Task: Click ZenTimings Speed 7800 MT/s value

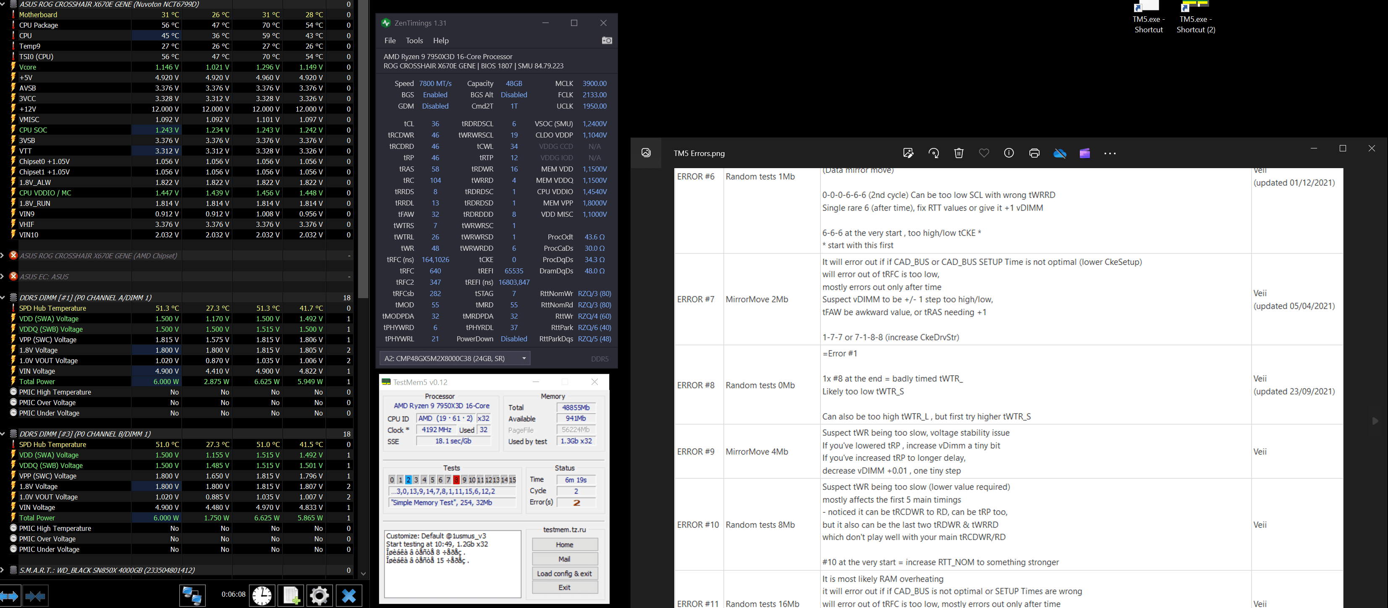Action: point(435,83)
